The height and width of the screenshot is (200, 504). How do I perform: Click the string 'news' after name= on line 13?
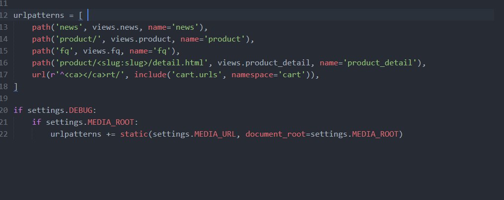pos(185,27)
